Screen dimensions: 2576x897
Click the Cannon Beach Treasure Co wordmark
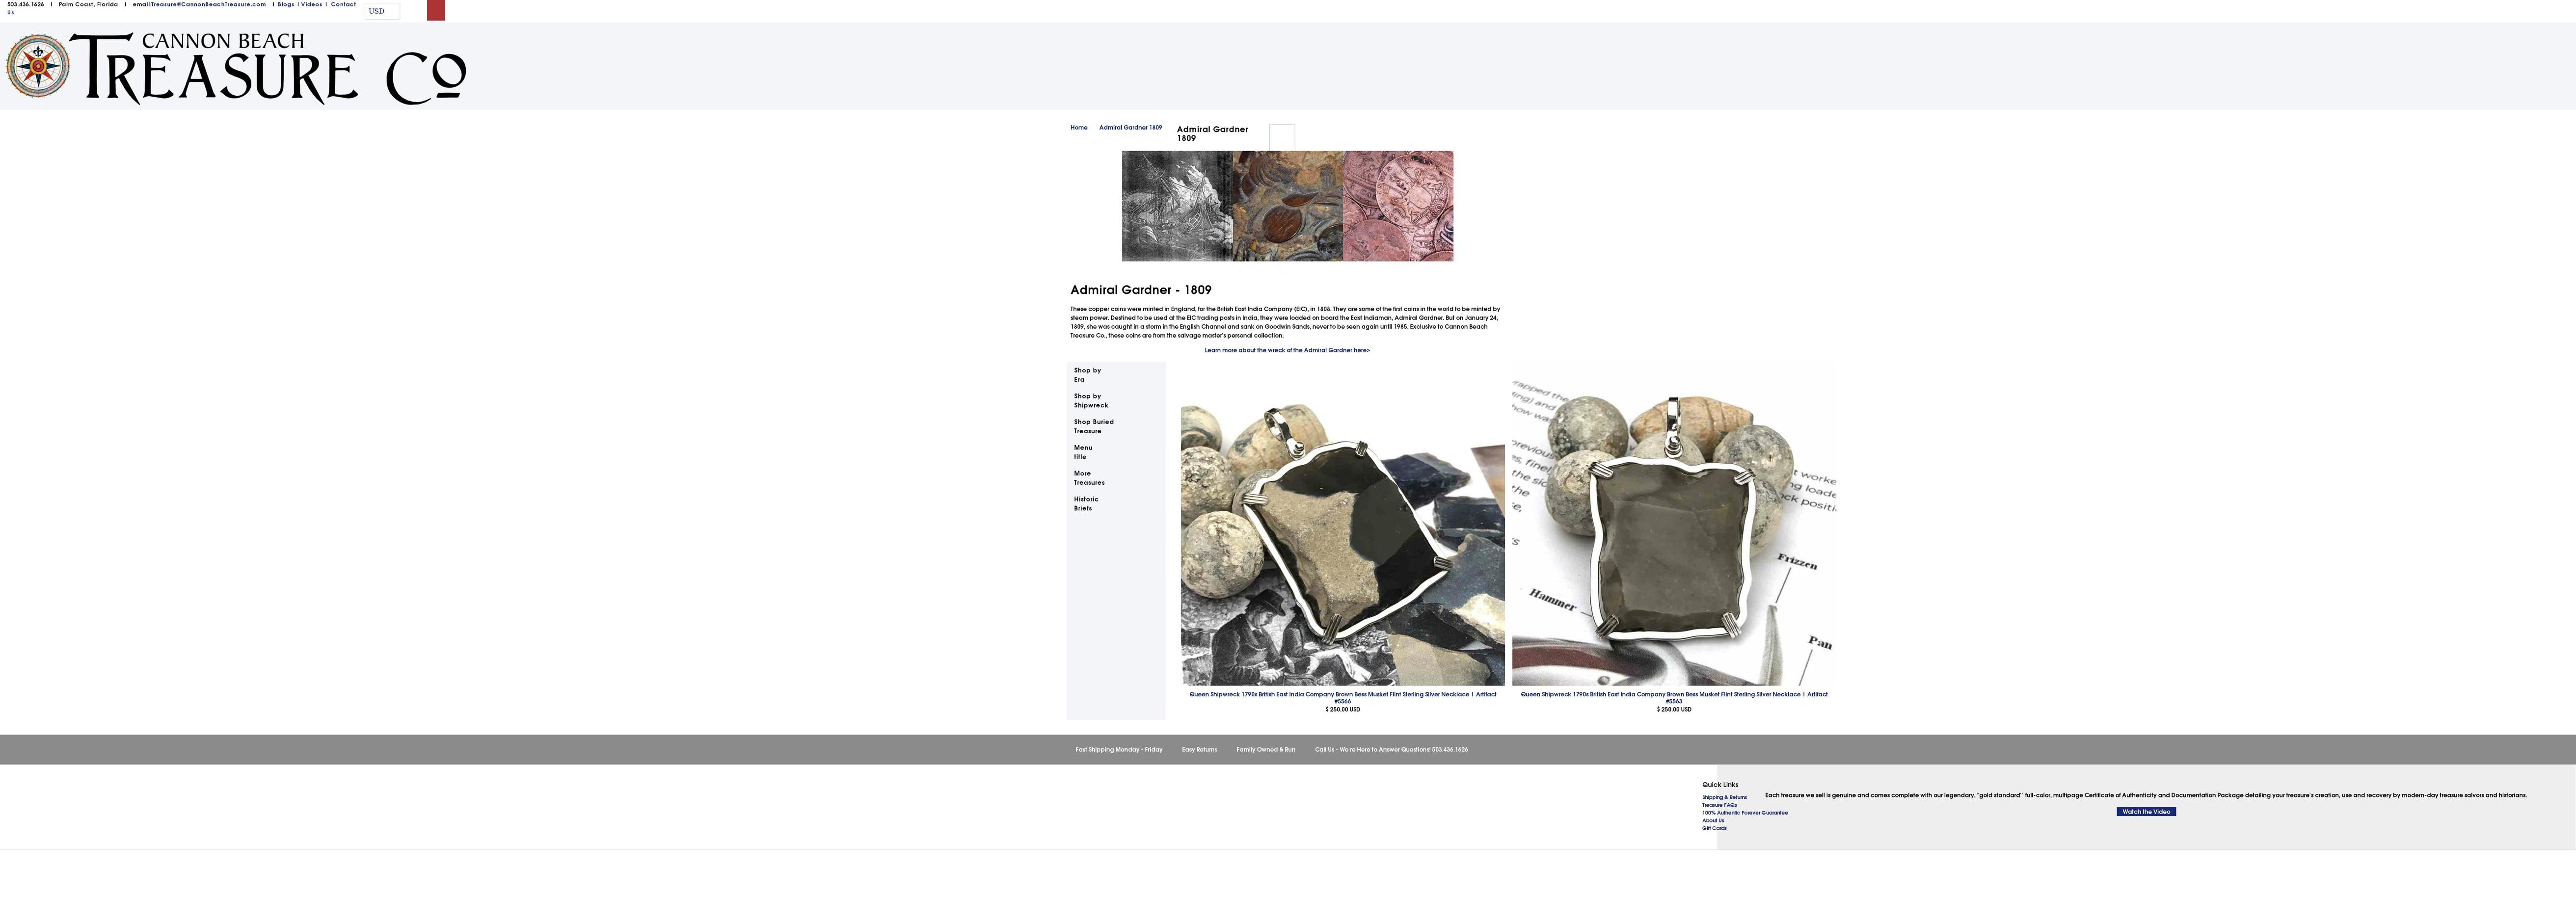click(268, 68)
